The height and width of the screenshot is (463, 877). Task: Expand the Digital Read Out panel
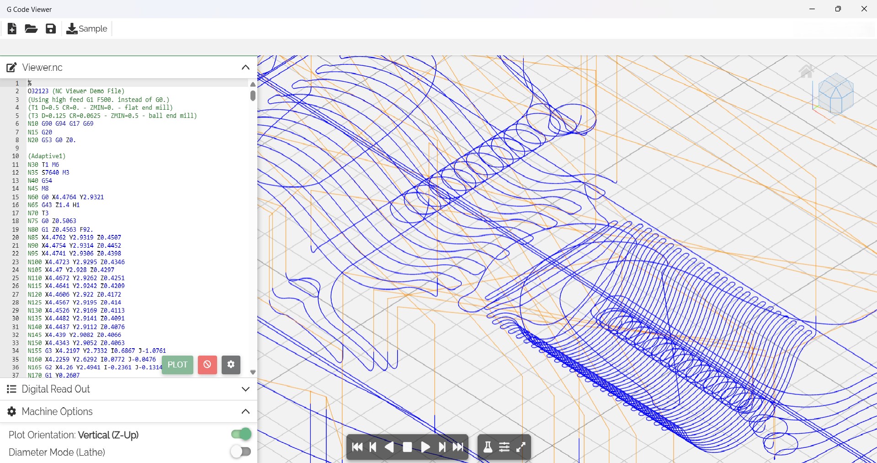point(245,389)
